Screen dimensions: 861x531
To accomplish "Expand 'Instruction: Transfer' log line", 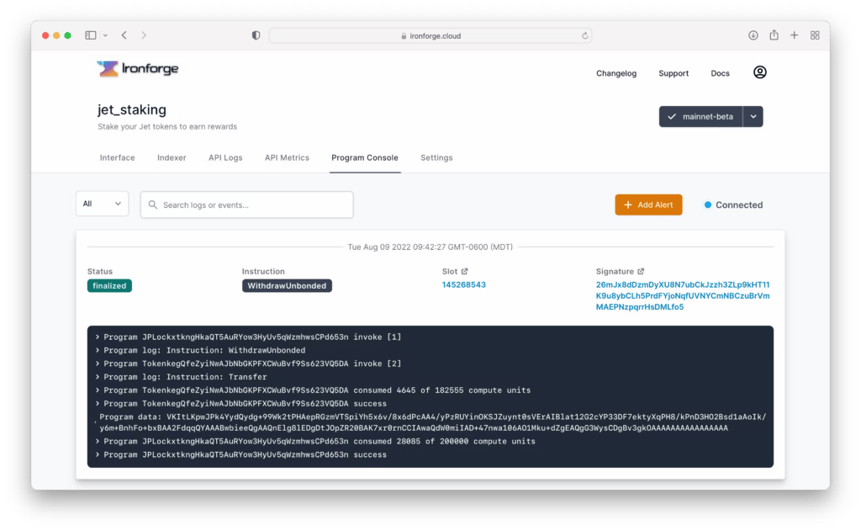I will [98, 376].
